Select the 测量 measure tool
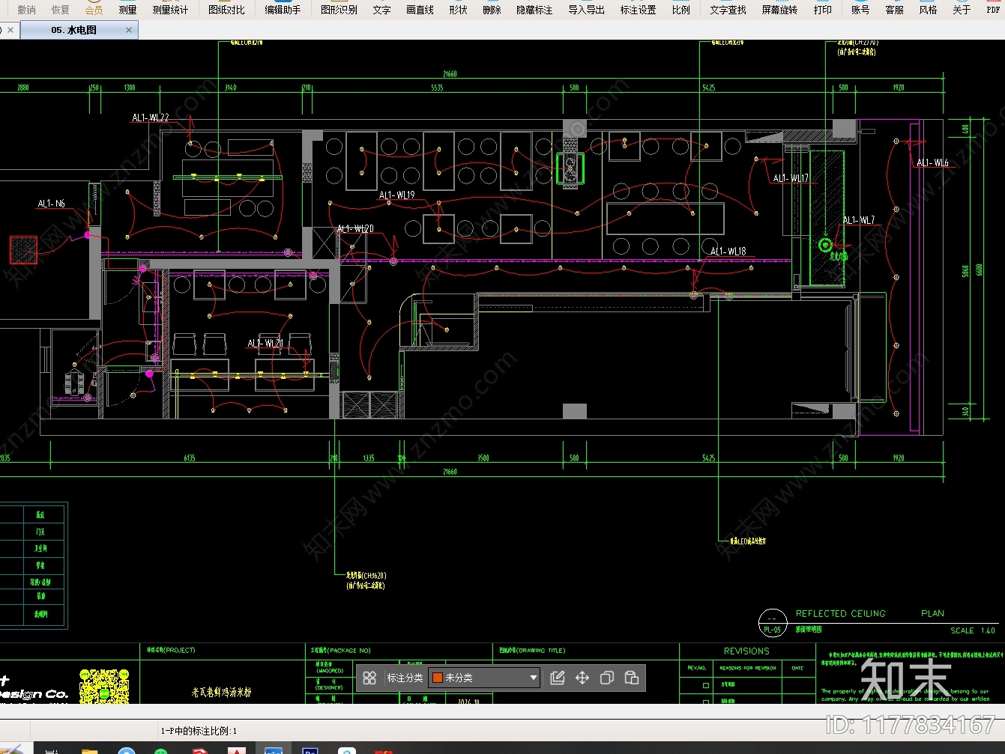 [127, 10]
